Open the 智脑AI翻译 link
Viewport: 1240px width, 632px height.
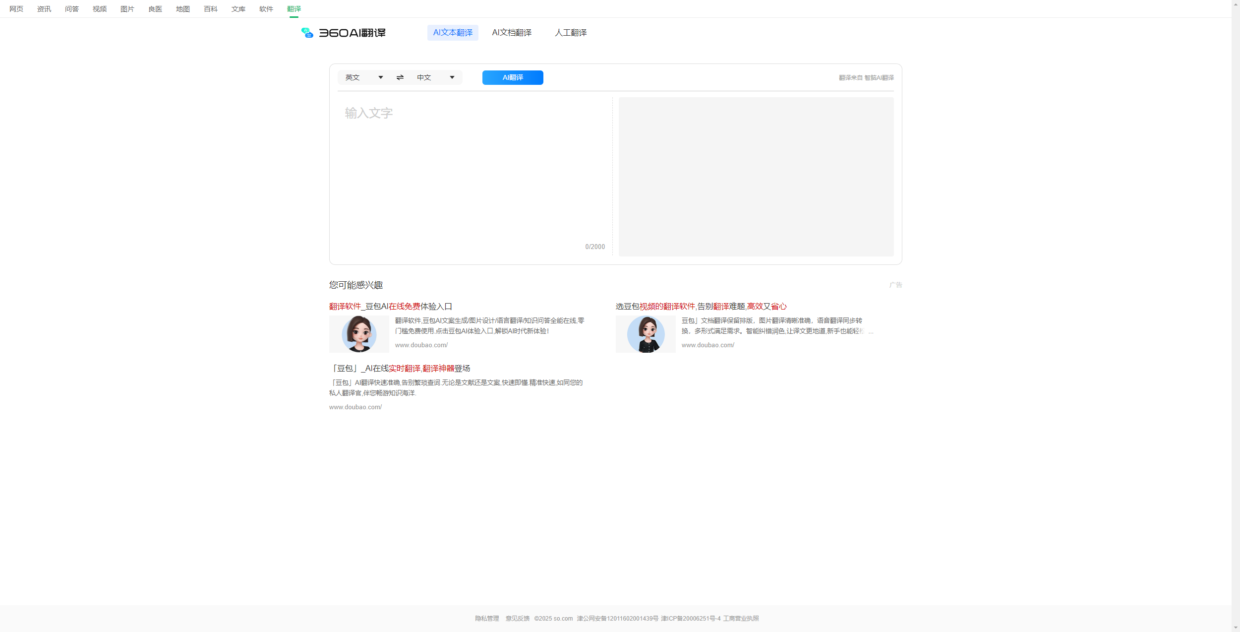click(x=880, y=77)
